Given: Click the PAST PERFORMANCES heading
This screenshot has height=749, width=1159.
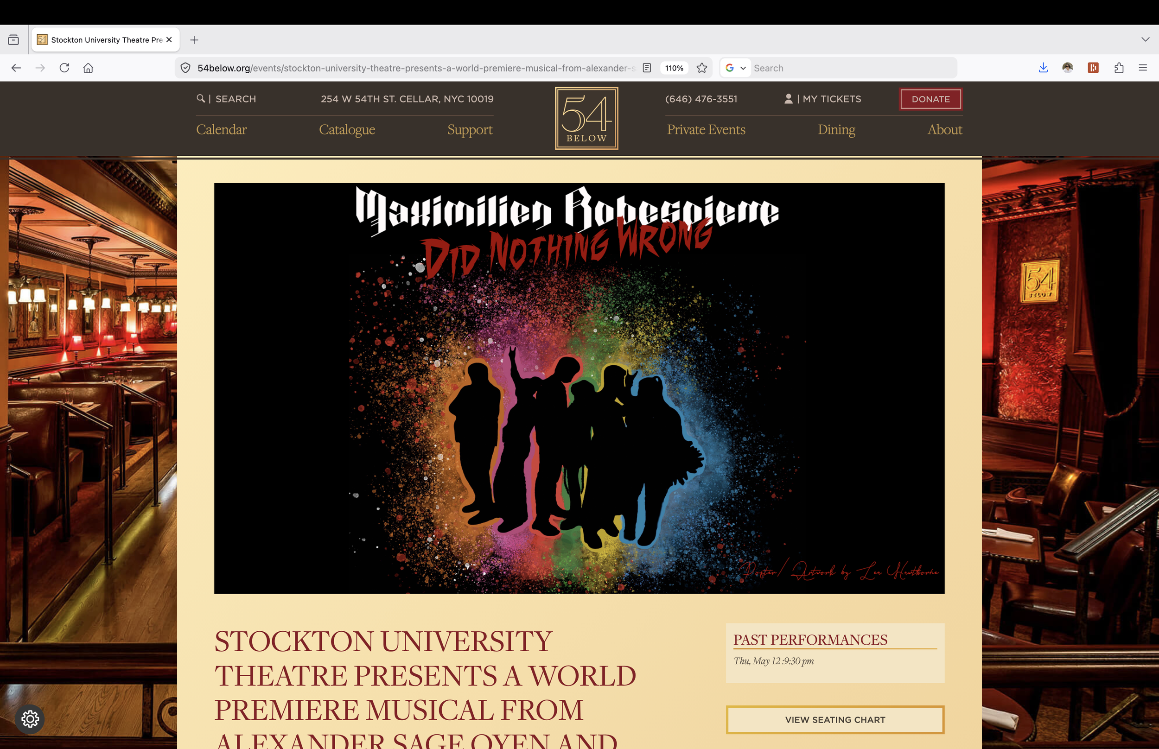Looking at the screenshot, I should tap(810, 640).
